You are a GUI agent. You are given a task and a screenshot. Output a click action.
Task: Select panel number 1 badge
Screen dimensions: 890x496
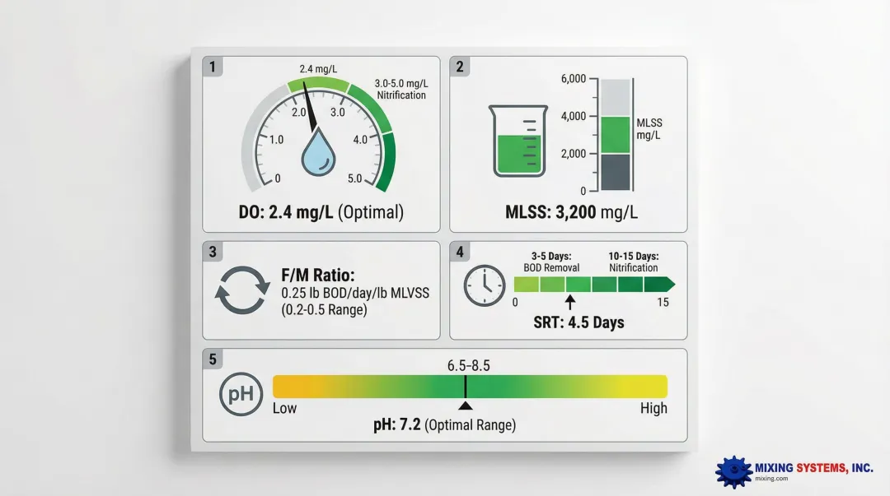[x=213, y=67]
